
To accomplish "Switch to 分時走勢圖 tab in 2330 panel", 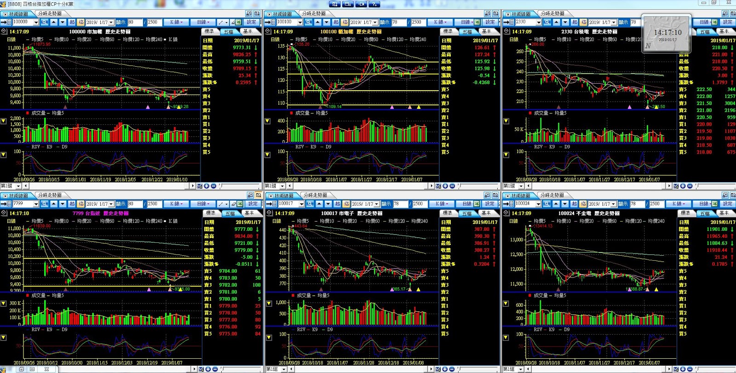I will point(552,14).
